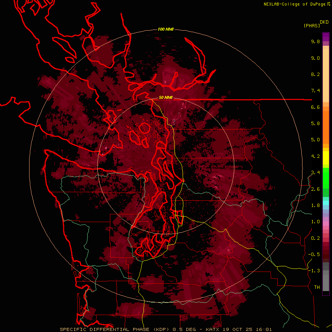
Task: Click the 3.4 legend value
Action: pyautogui.click(x=315, y=173)
